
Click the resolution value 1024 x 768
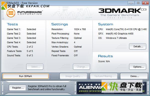(80, 29)
